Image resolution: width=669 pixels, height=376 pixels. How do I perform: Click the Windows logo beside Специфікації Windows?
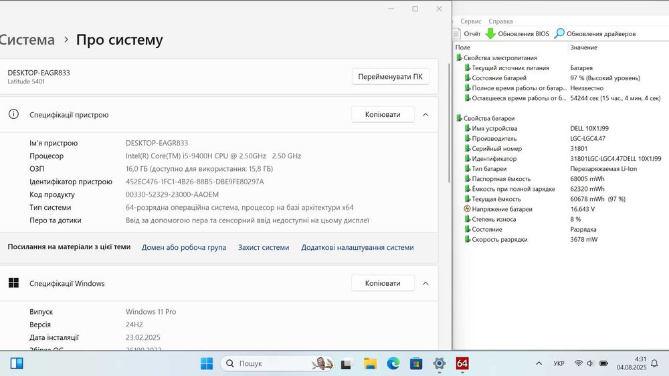click(x=13, y=283)
